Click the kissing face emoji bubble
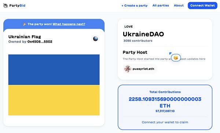The image size is (220, 133). pos(176,58)
